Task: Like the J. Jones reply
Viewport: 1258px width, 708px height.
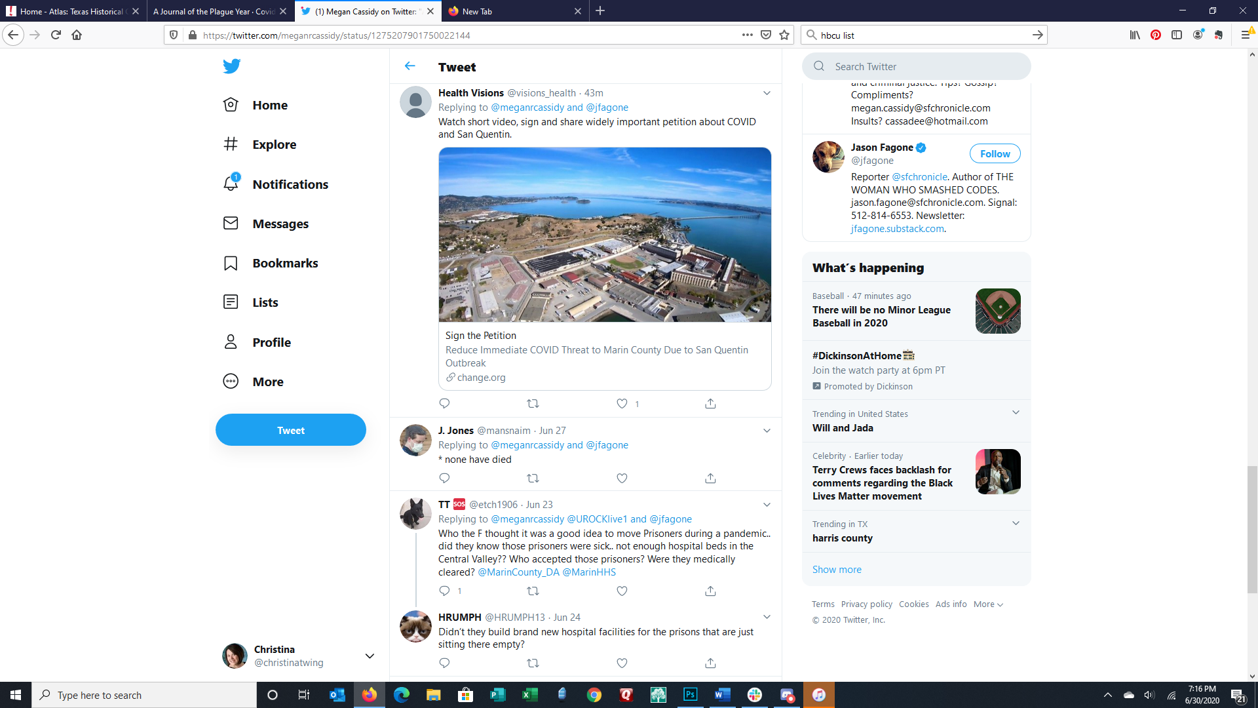Action: [x=622, y=479]
